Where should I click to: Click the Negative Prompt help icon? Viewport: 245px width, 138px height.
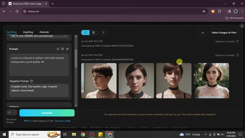coord(31,81)
